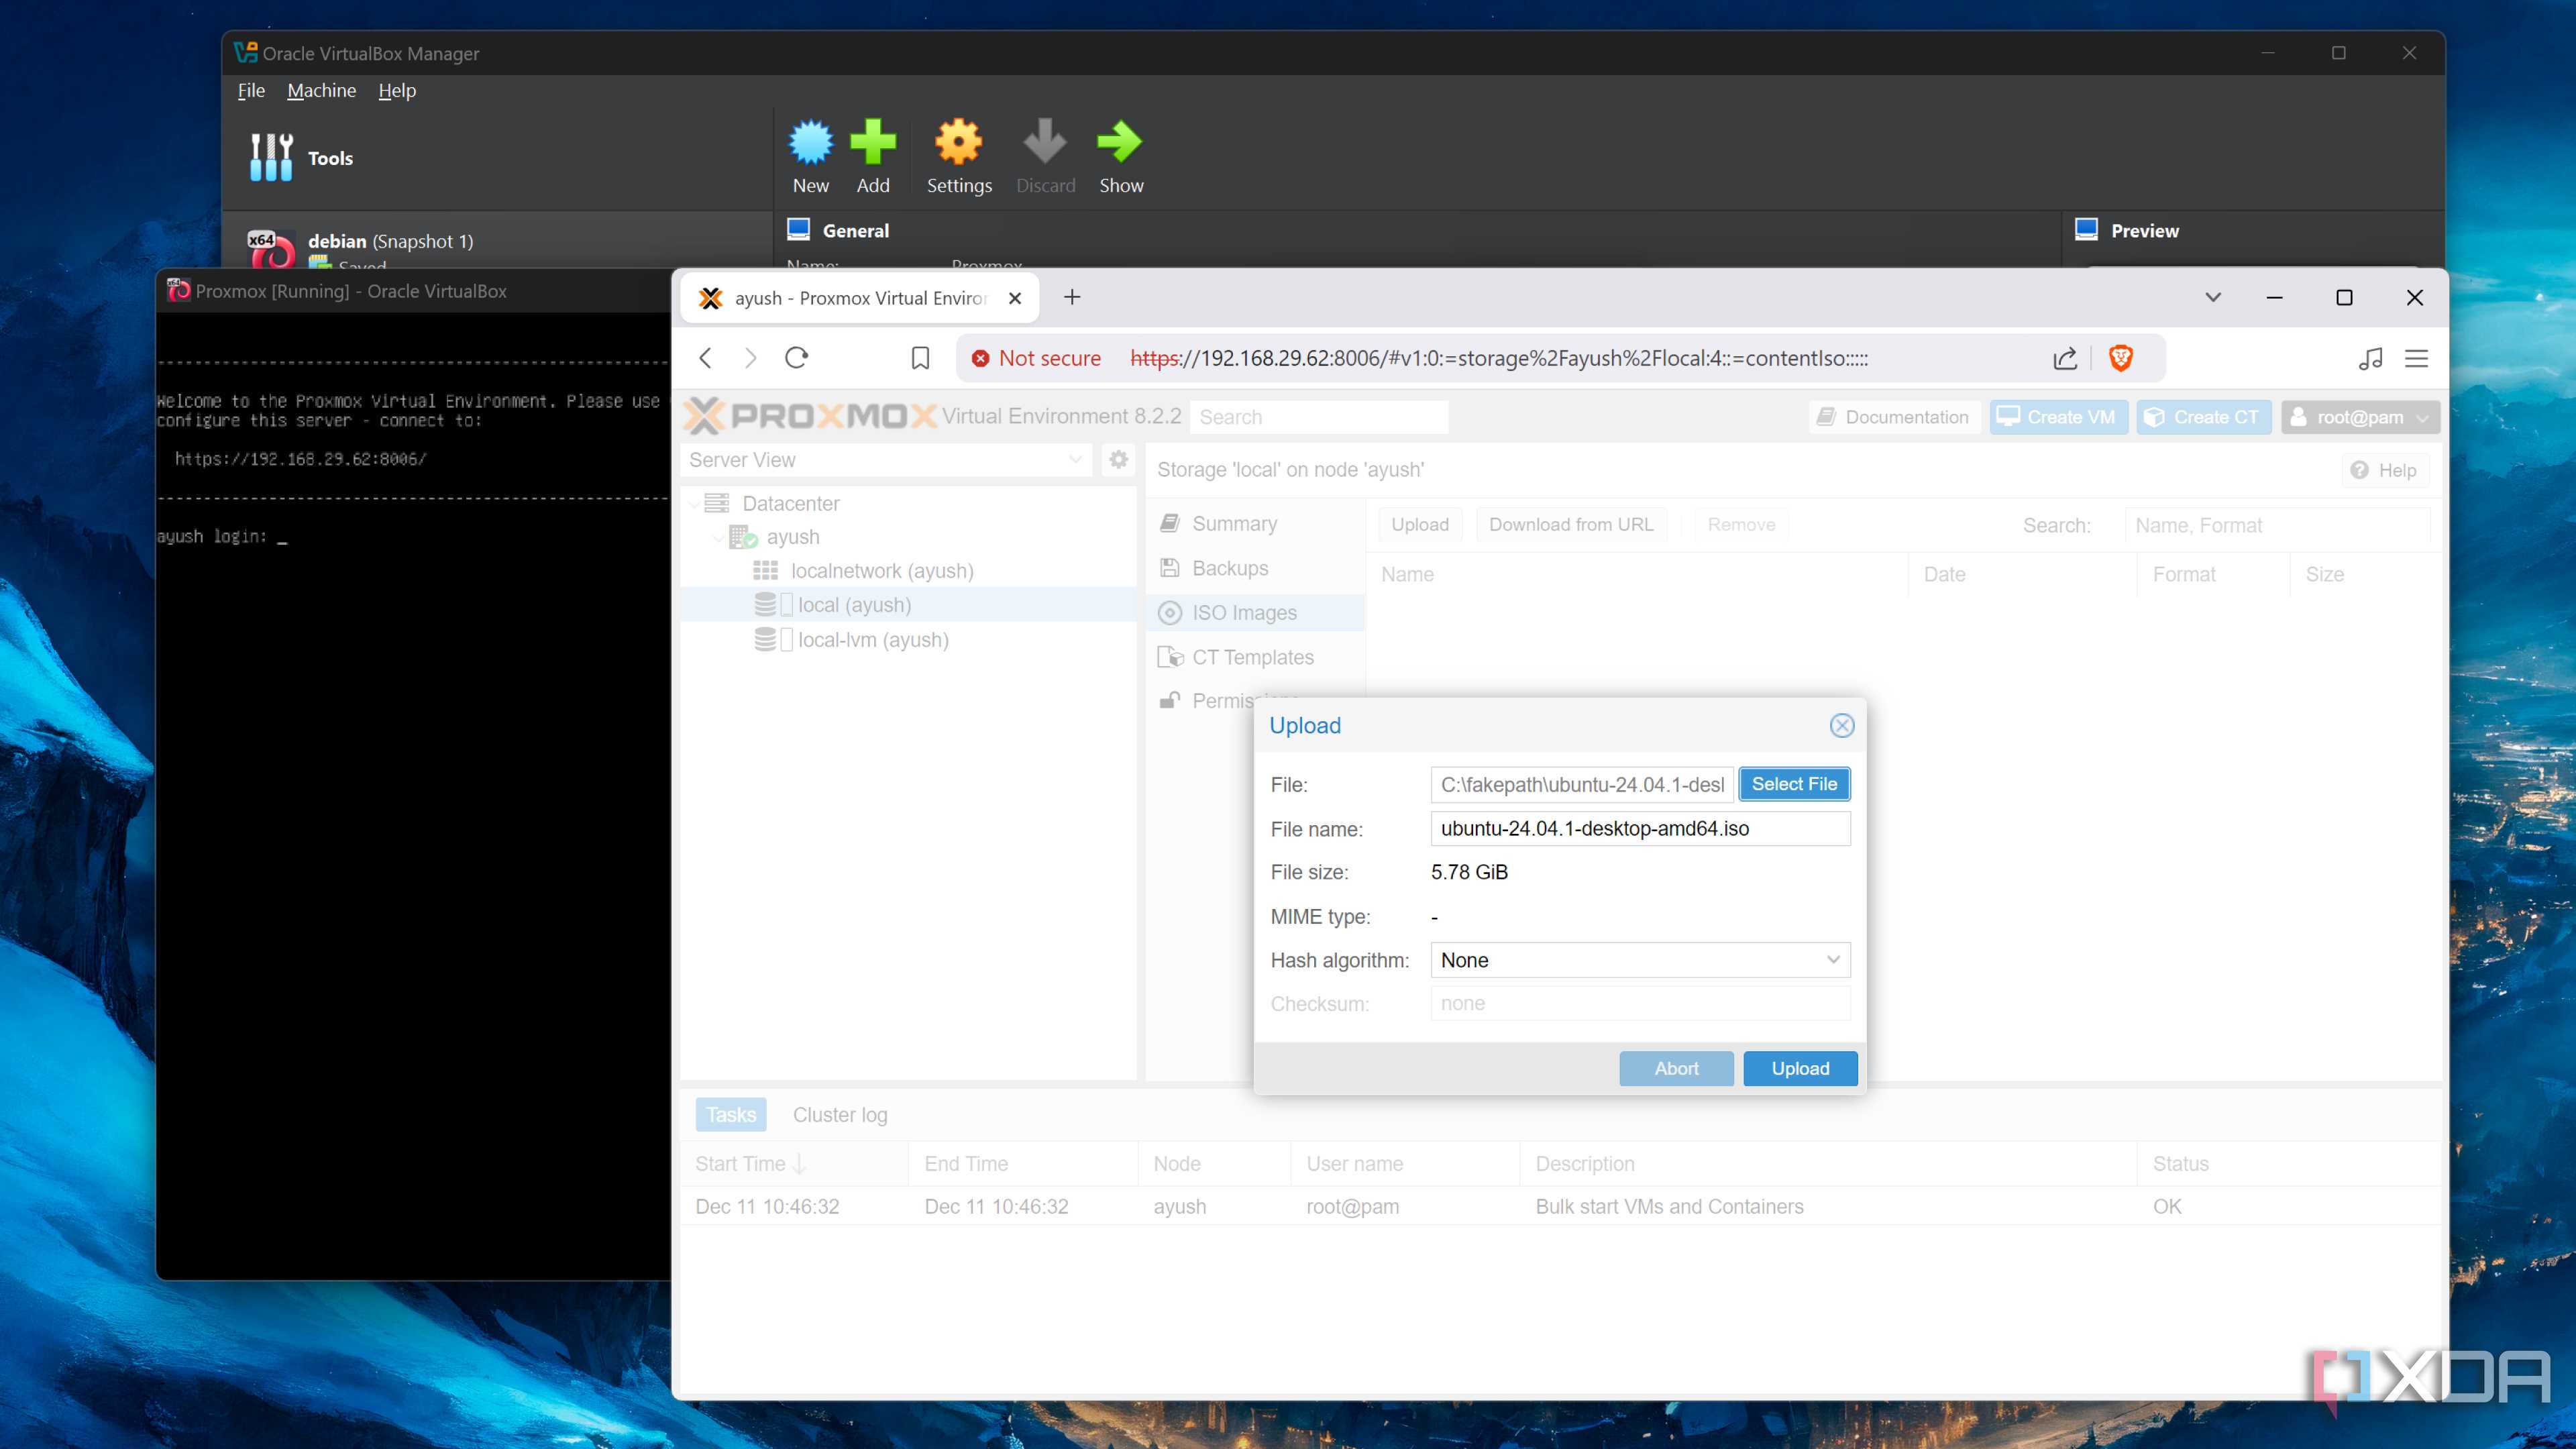Open the Machine menu in VirtualBox Manager
The height and width of the screenshot is (1449, 2576).
click(322, 90)
